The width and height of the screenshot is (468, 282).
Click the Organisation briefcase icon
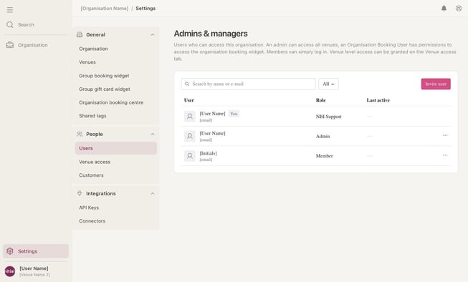coord(10,45)
